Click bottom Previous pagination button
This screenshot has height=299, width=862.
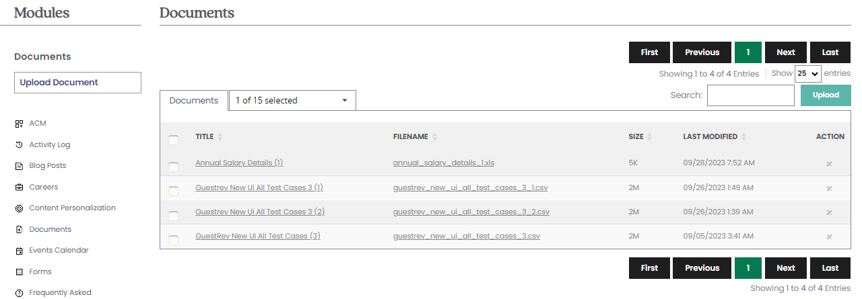pyautogui.click(x=702, y=268)
